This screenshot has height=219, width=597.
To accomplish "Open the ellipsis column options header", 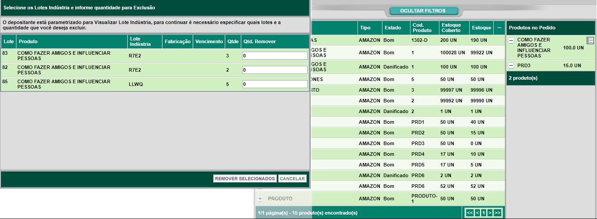I will tap(500, 28).
